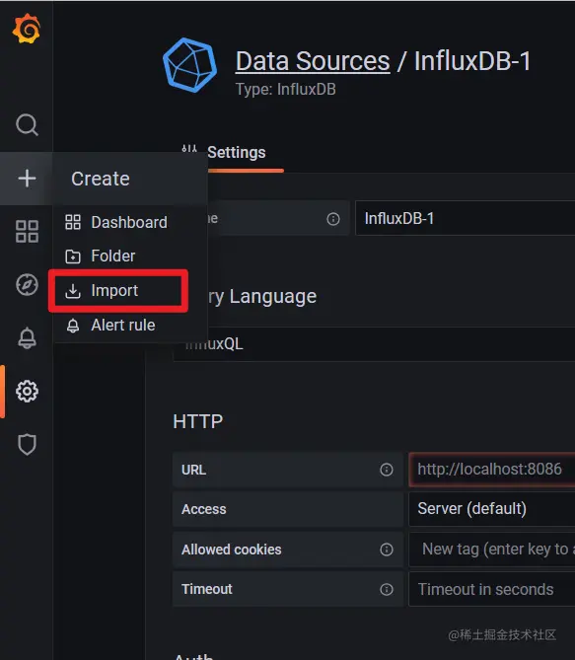Click the URL input with http://localhost:8086
Viewport: 575px width, 660px height.
[491, 470]
